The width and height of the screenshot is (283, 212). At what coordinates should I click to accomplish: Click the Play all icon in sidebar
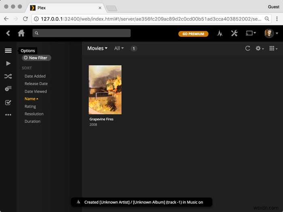pos(8,63)
